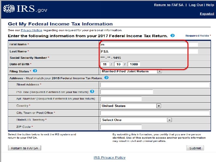Switch to Español
The image size is (216, 162).
point(207,14)
